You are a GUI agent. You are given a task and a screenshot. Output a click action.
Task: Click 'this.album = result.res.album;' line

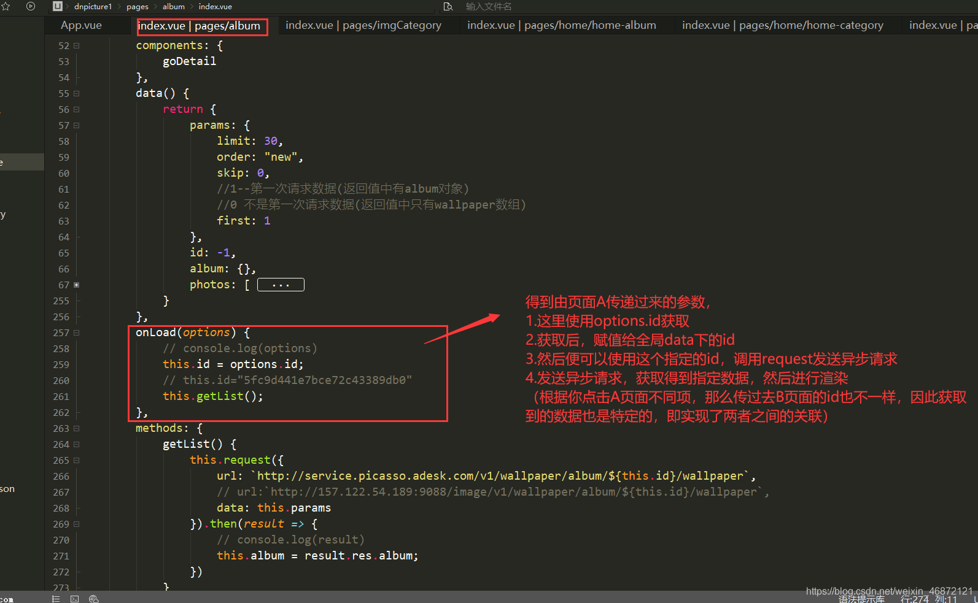point(317,556)
